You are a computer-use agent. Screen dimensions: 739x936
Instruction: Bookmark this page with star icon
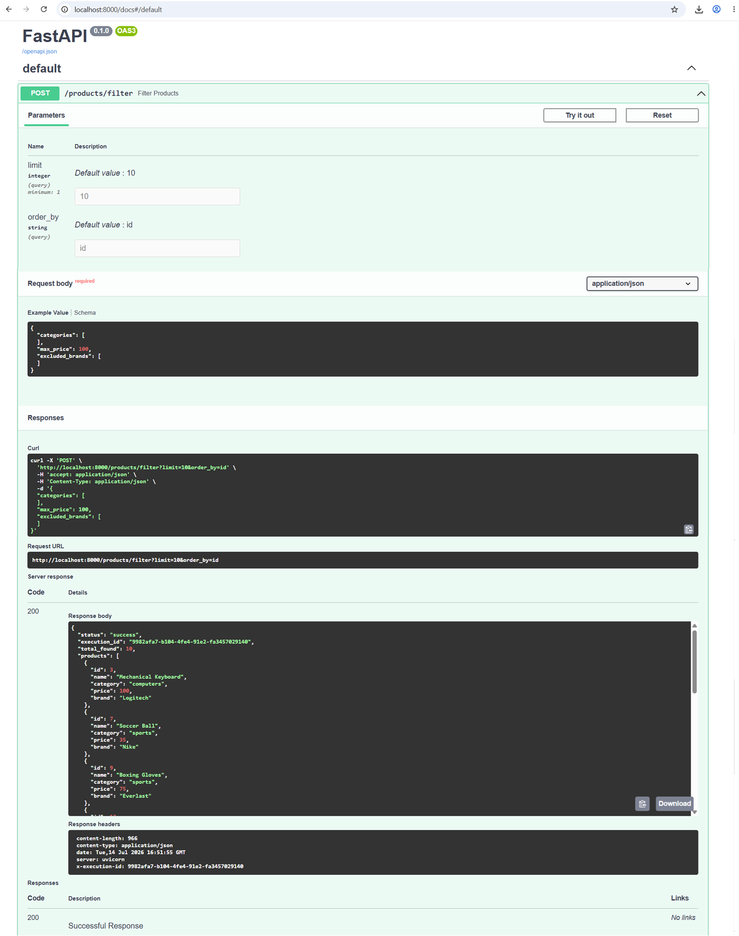pyautogui.click(x=674, y=9)
